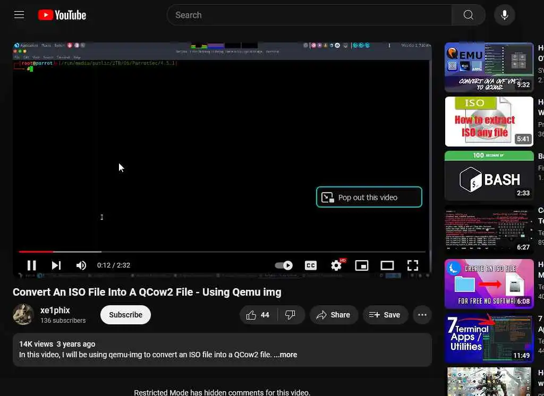Expand description with '...more'
Viewport: 544px width, 396px height.
(x=285, y=355)
